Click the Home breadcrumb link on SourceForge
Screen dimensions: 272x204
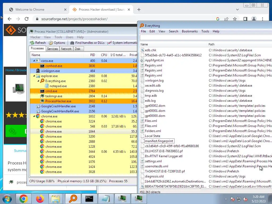(10, 70)
